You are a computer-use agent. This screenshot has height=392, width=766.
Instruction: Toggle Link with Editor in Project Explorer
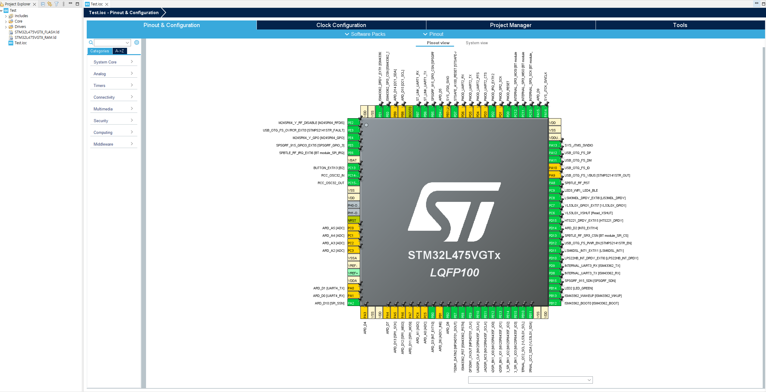click(50, 4)
